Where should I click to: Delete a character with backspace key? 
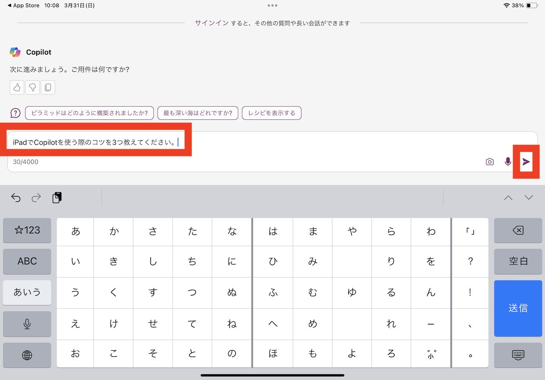(518, 230)
